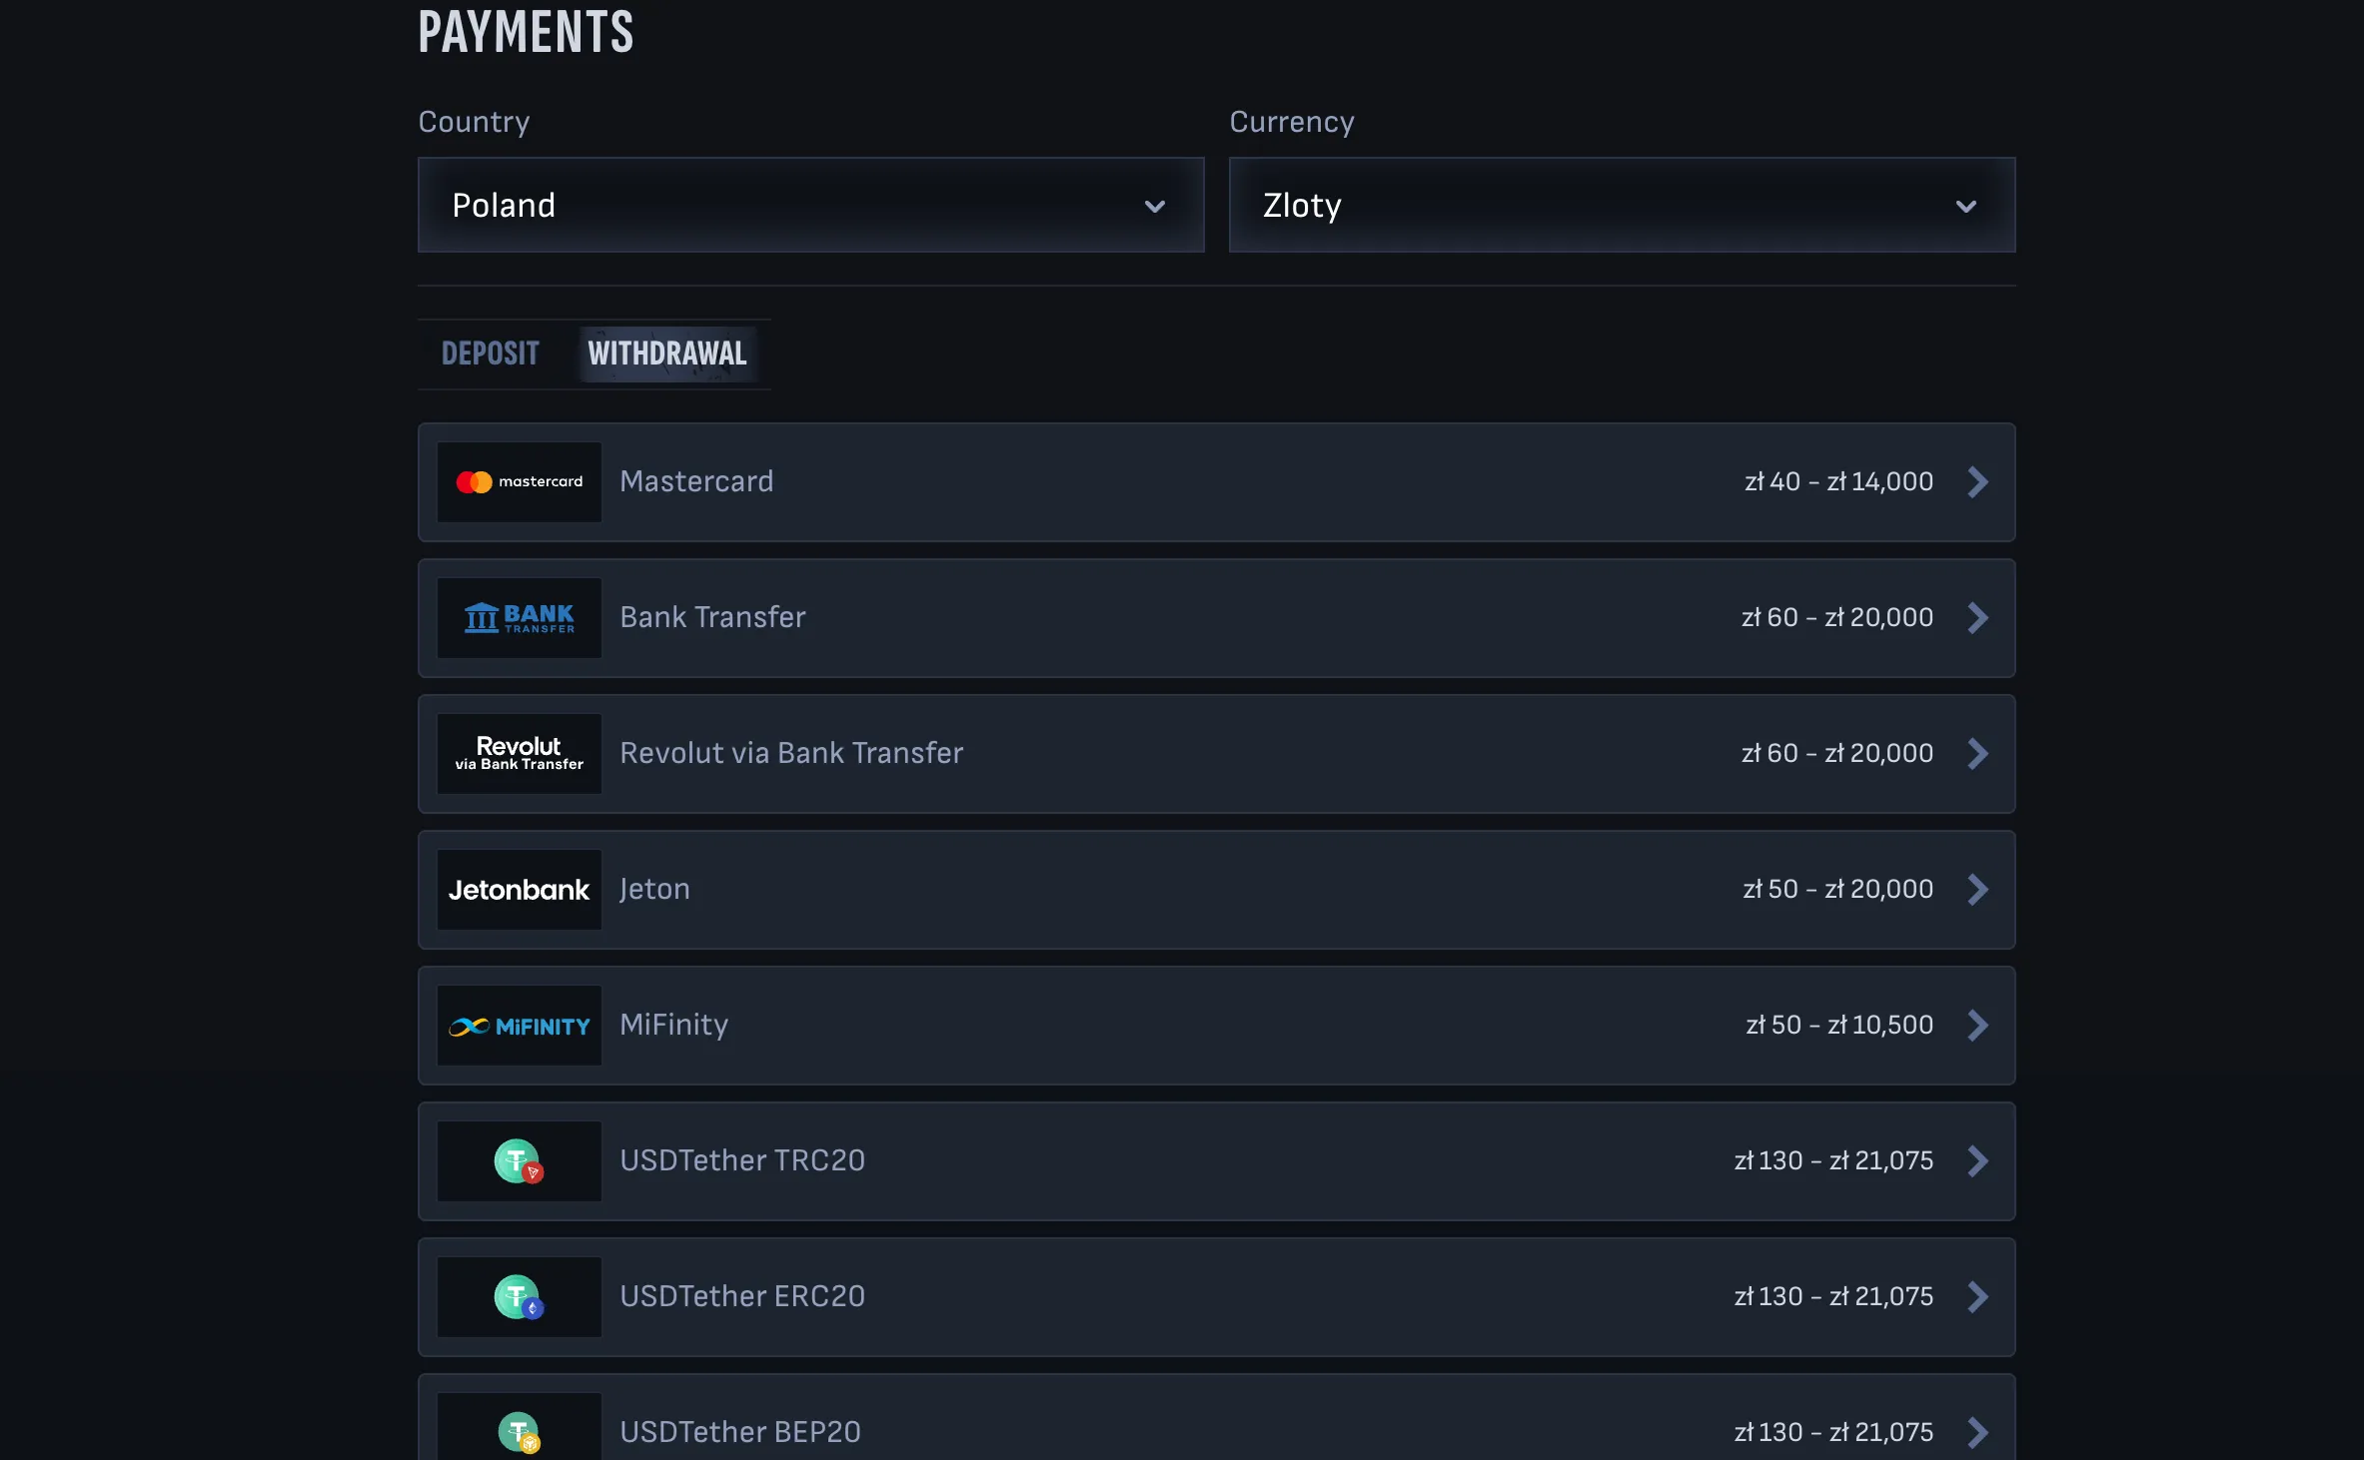Choose the USDTether TRC20 method label
Image resolution: width=2364 pixels, height=1460 pixels.
(x=742, y=1160)
